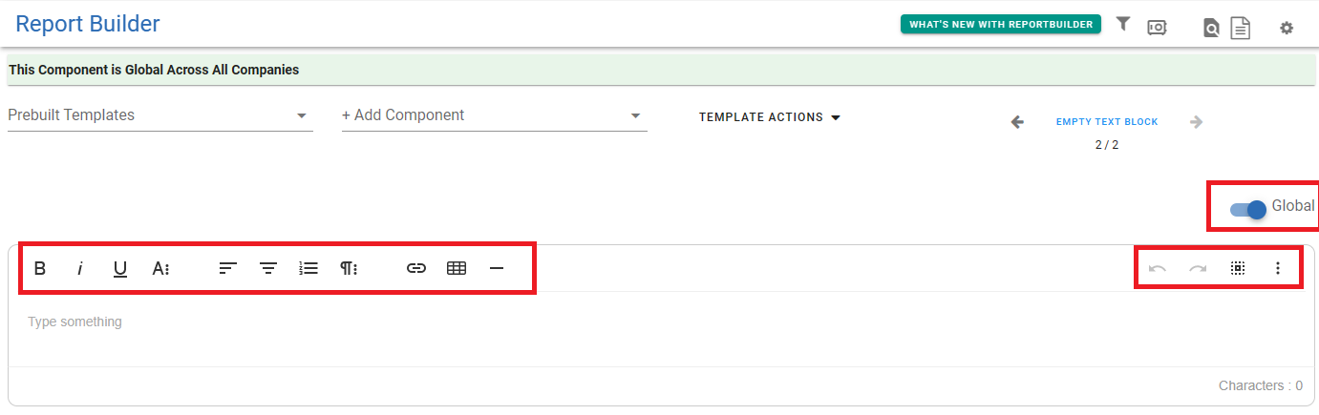Open the Template Actions menu
1319x415 pixels.
click(x=770, y=117)
